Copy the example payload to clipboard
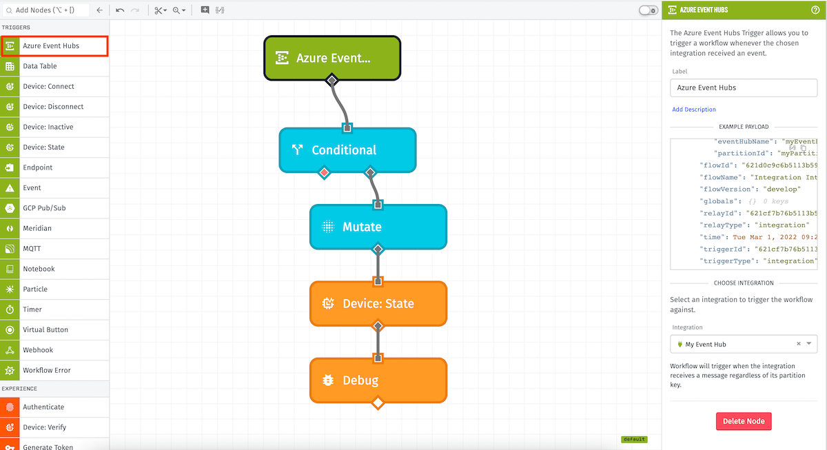827x450 pixels. [804, 147]
